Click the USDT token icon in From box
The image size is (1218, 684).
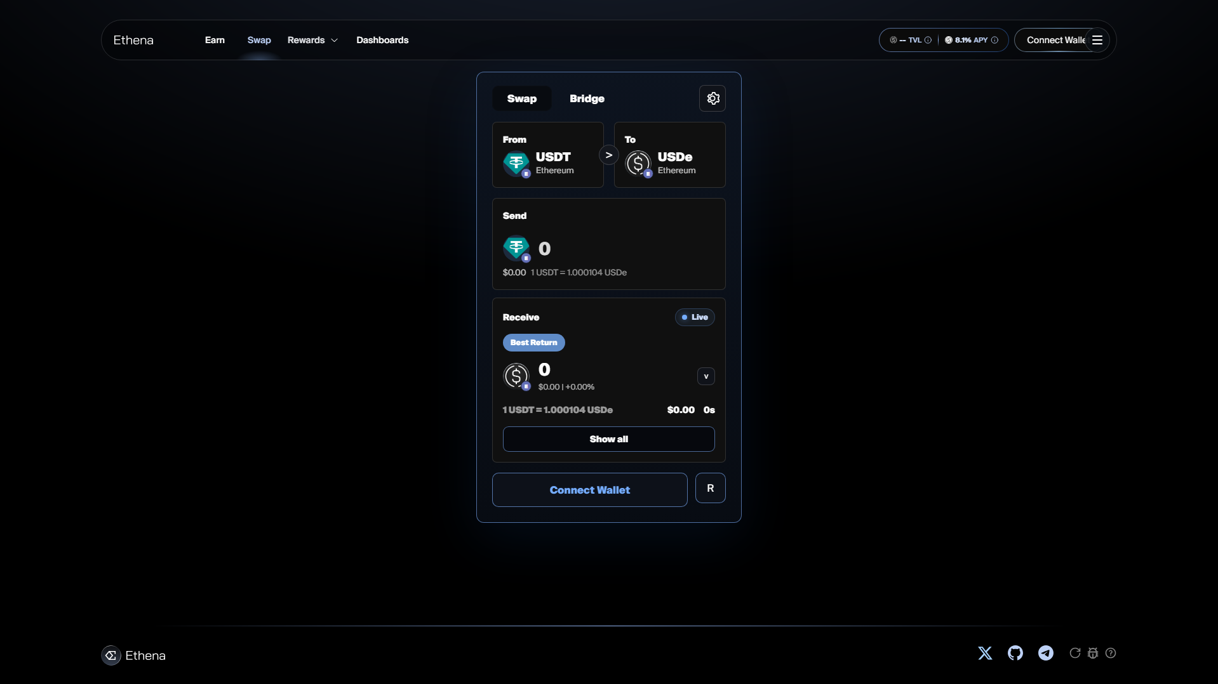point(516,164)
